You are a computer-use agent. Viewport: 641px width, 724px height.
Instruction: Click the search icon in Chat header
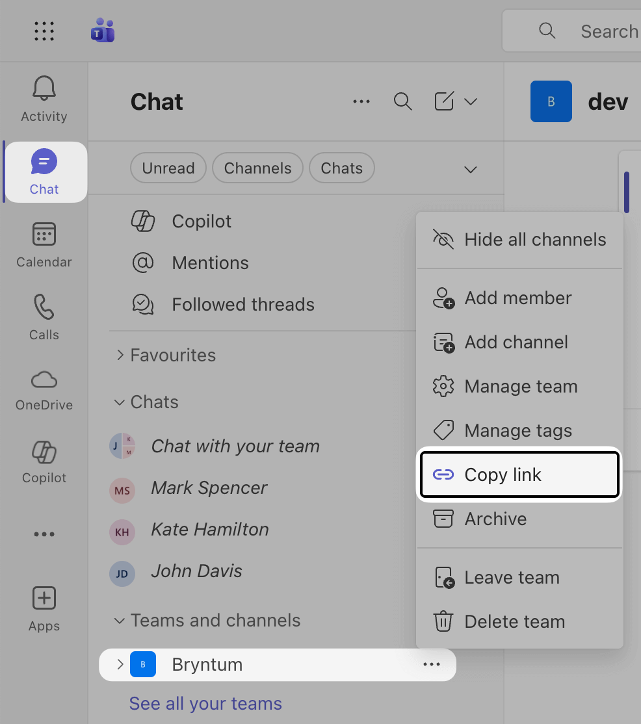[x=403, y=101]
